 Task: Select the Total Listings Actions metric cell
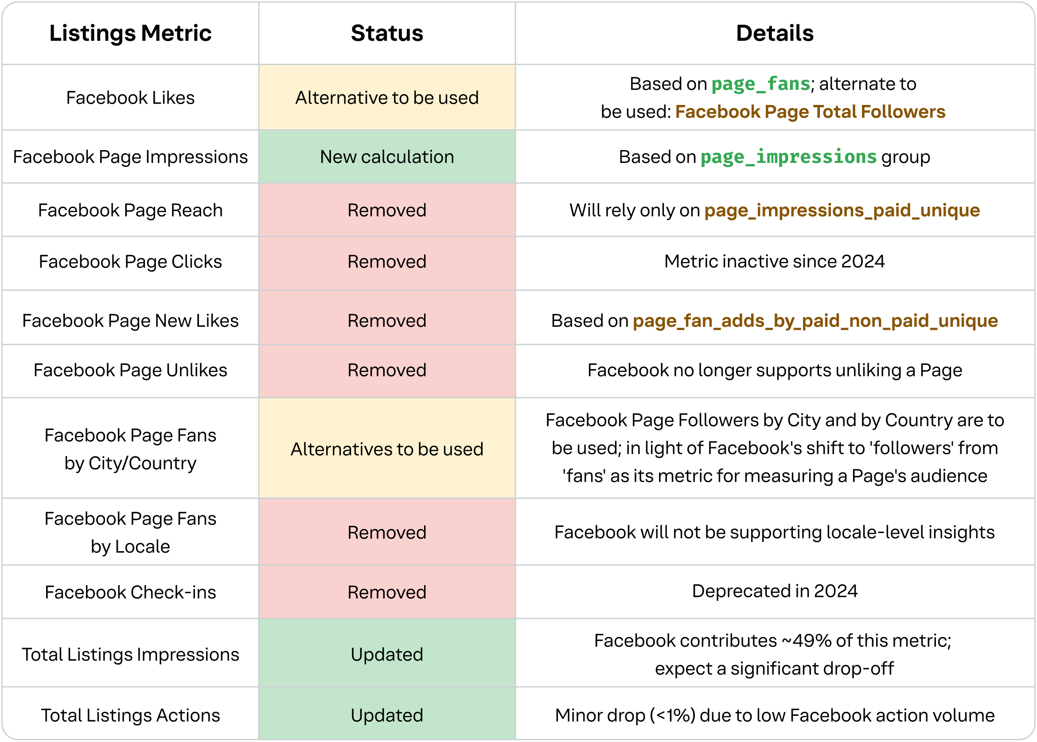pos(130,715)
